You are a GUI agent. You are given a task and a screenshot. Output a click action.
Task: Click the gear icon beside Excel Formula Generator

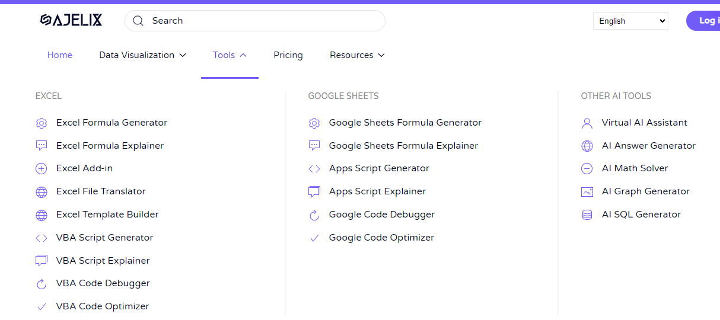coord(42,123)
